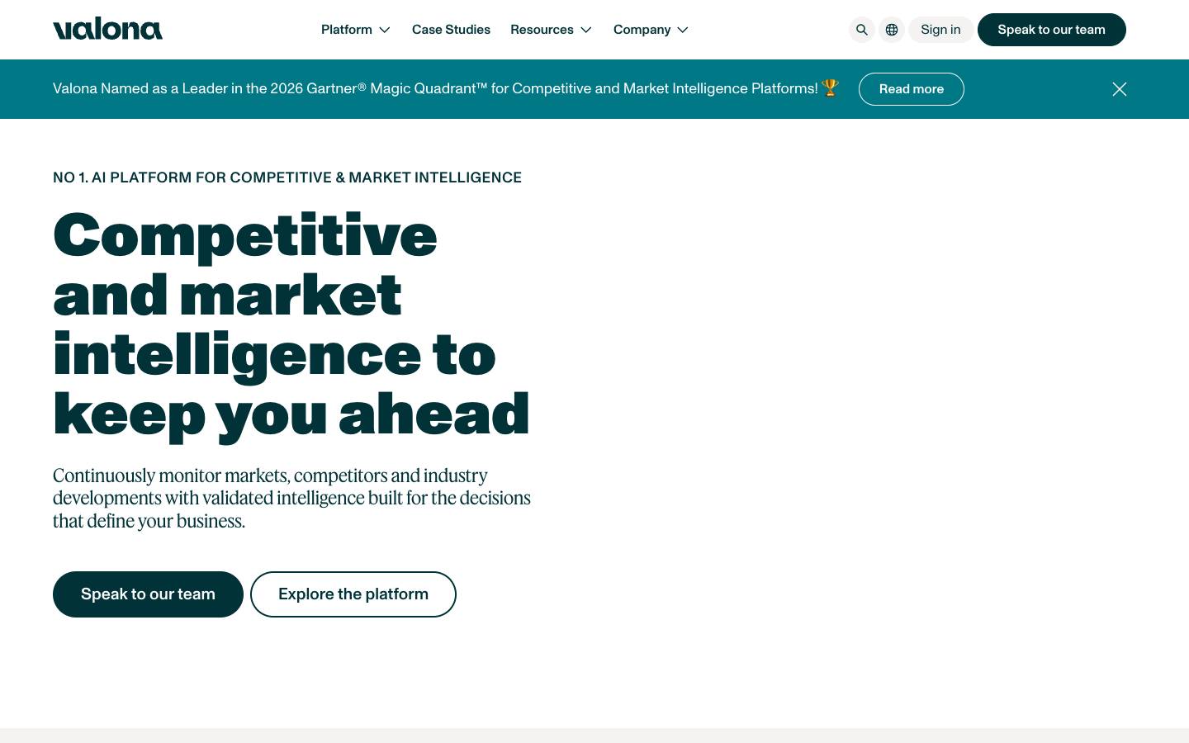Click the Gartner Magic Quadrant announcement text
This screenshot has height=743, width=1189.
(446, 88)
